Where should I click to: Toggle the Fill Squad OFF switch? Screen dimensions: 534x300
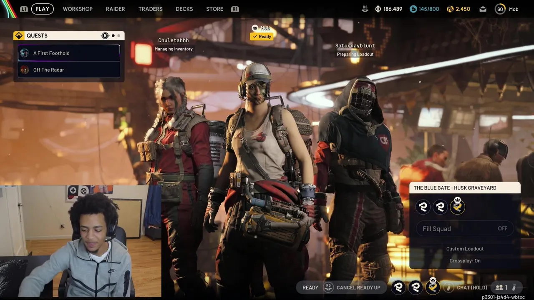(x=465, y=229)
